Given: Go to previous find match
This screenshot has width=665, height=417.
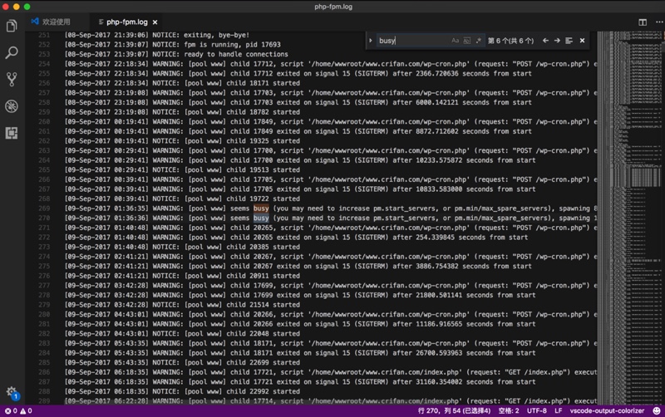Looking at the screenshot, I should click(x=545, y=41).
